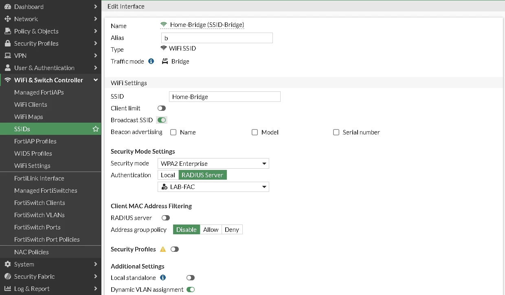Click the WiFi SSID type icon
This screenshot has width=505, height=295.
(x=164, y=48)
